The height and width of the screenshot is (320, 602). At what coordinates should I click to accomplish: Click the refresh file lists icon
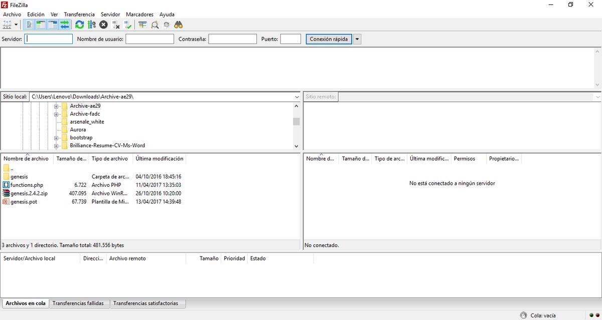(80, 25)
